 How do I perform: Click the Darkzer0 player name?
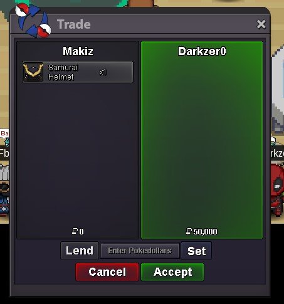coord(202,51)
